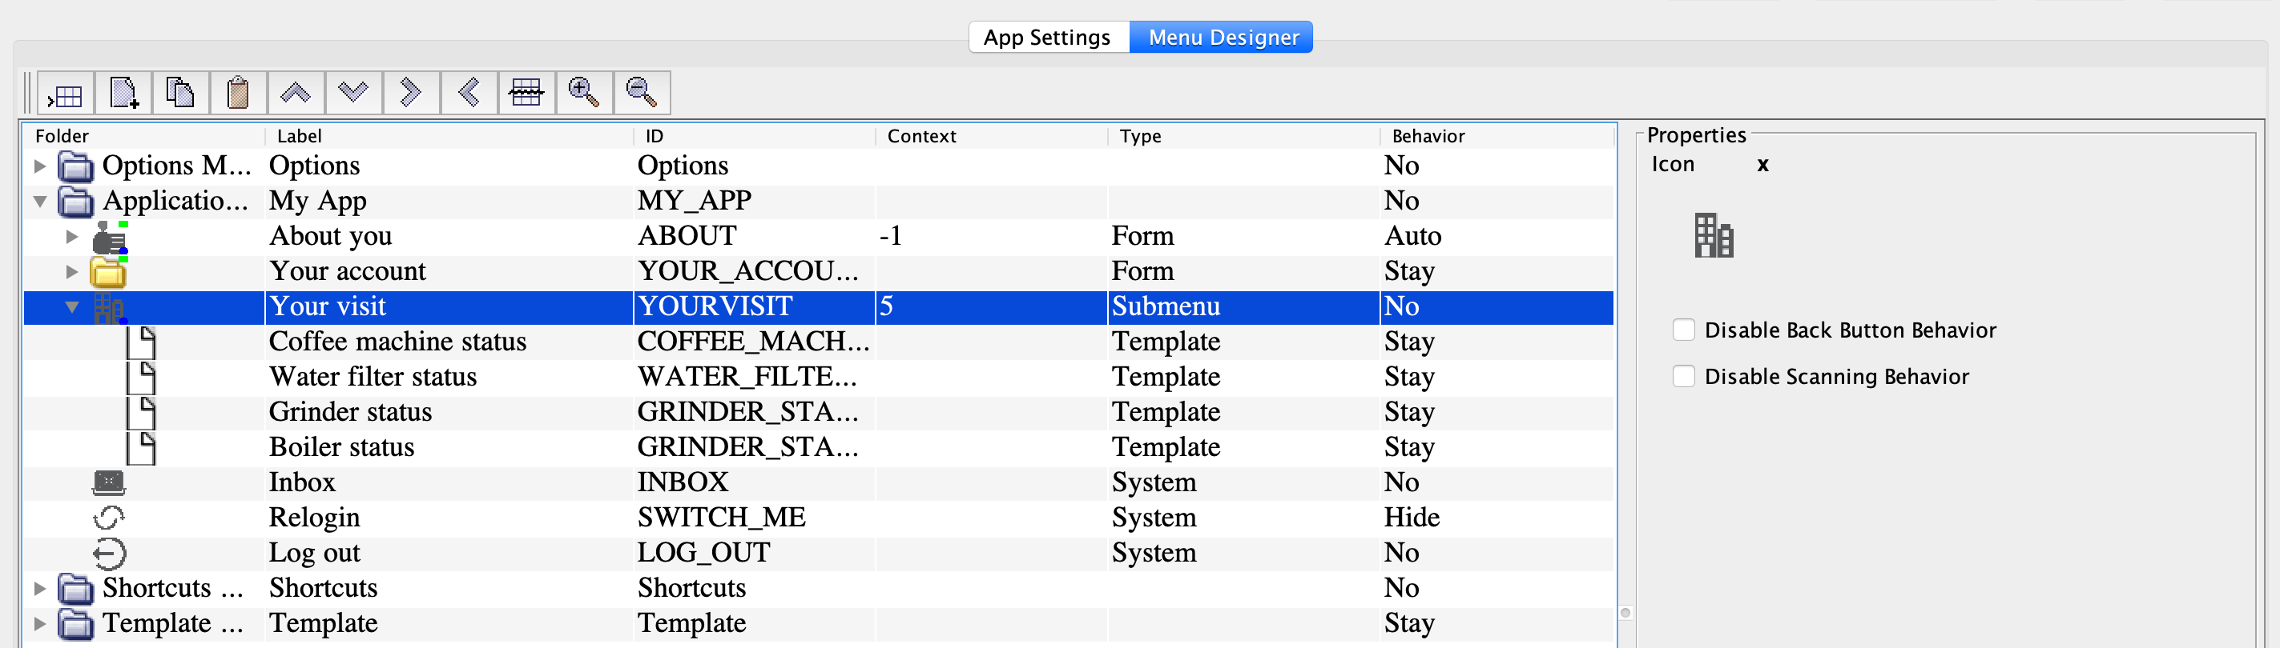
Task: Move selected item up with up chevron
Action: pos(296,93)
